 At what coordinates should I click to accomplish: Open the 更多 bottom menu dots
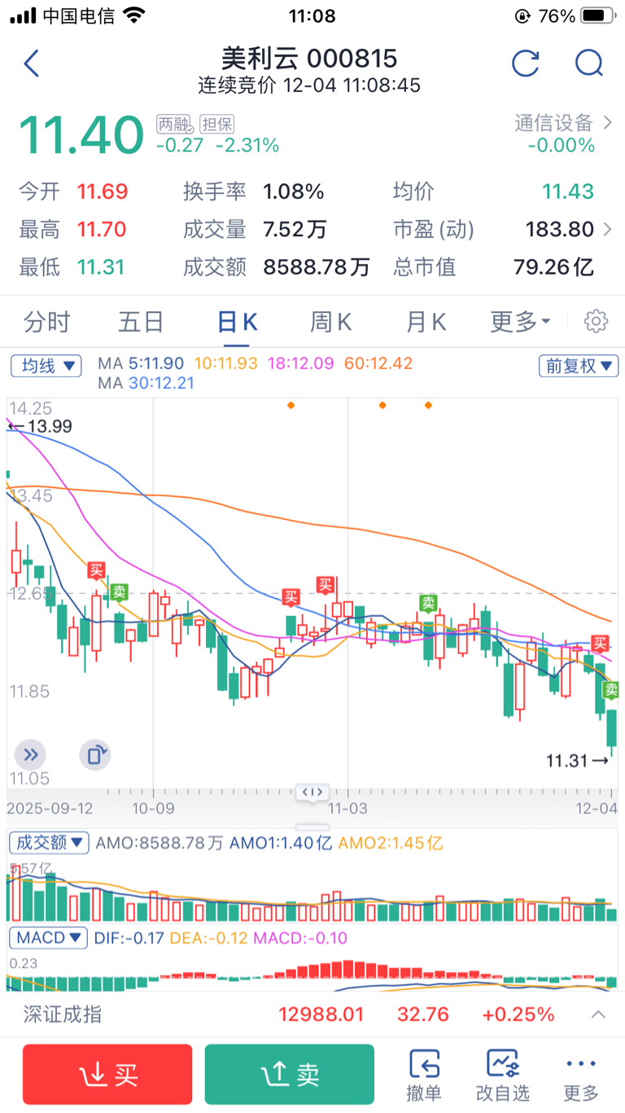pyautogui.click(x=581, y=1075)
